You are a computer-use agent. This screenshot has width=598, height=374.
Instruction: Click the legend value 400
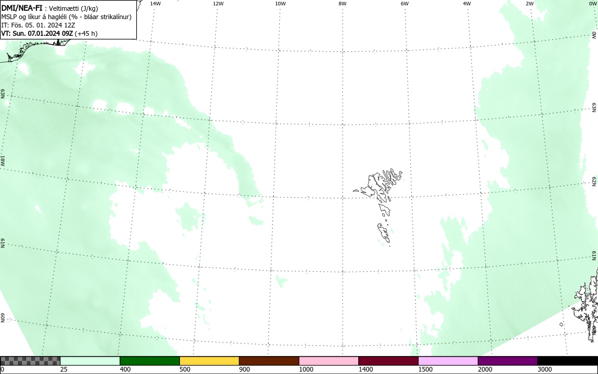[x=125, y=369]
